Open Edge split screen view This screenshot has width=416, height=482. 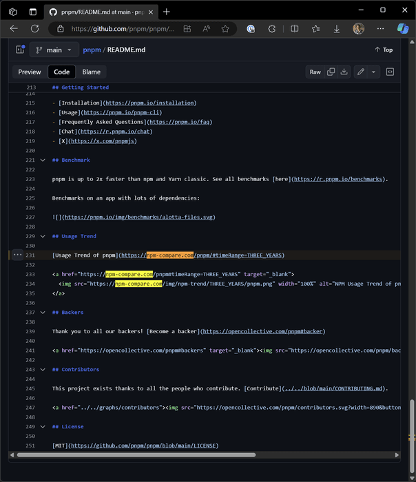[x=294, y=29]
